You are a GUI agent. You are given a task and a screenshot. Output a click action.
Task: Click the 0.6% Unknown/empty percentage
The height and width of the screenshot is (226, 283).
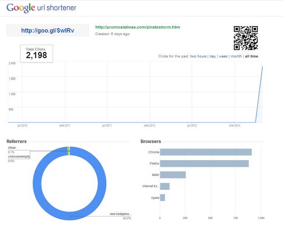[x=11, y=161]
